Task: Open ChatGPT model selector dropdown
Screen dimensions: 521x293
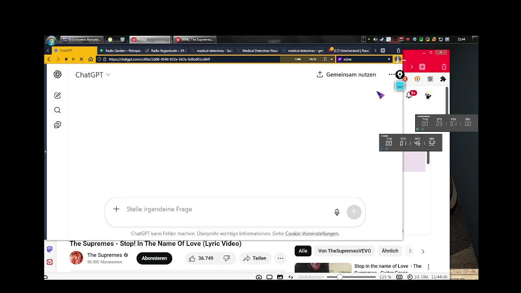Action: [93, 75]
